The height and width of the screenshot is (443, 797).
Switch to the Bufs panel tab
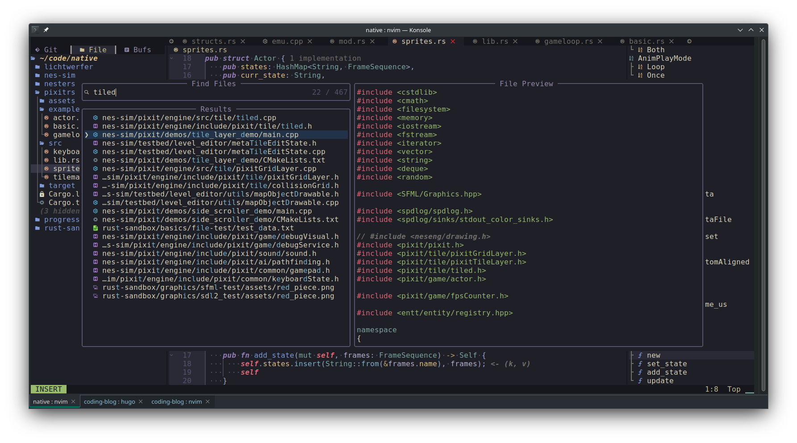[138, 50]
